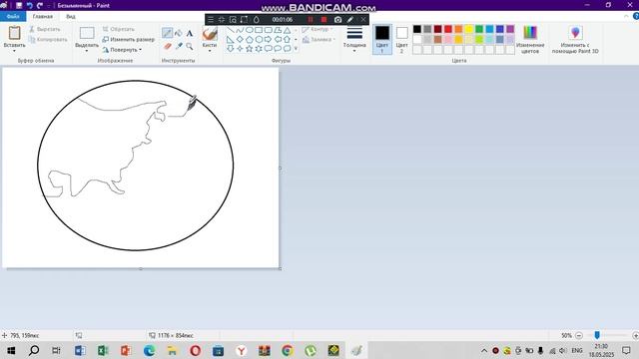Image resolution: width=639 pixels, height=359 pixels.
Task: Choose the up arrow shape
Action: (287, 40)
